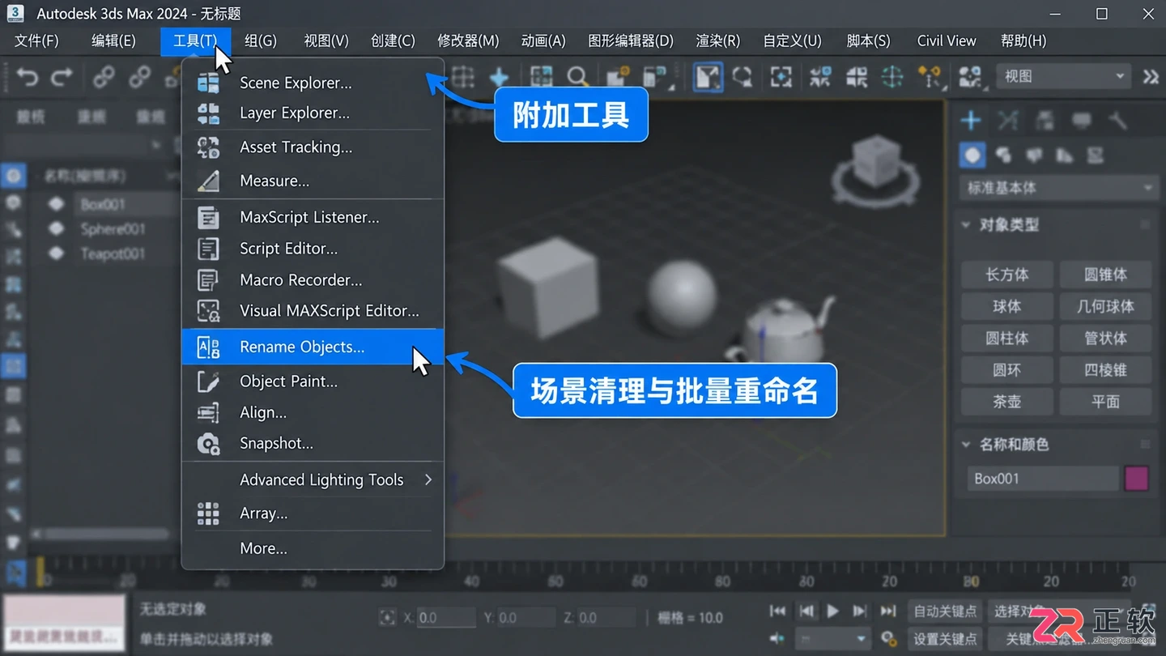Click the 圆环 button

[x=1007, y=369]
